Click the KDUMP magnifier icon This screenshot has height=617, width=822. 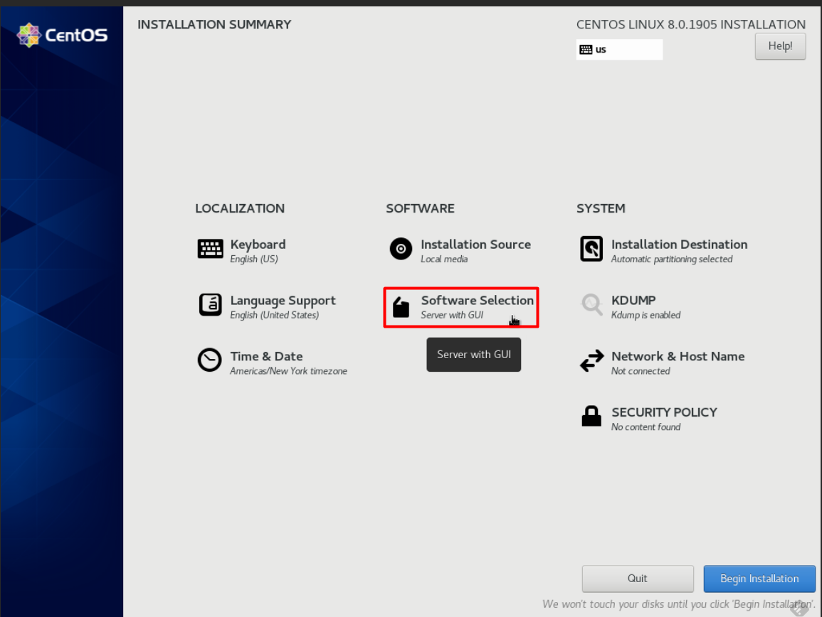592,305
